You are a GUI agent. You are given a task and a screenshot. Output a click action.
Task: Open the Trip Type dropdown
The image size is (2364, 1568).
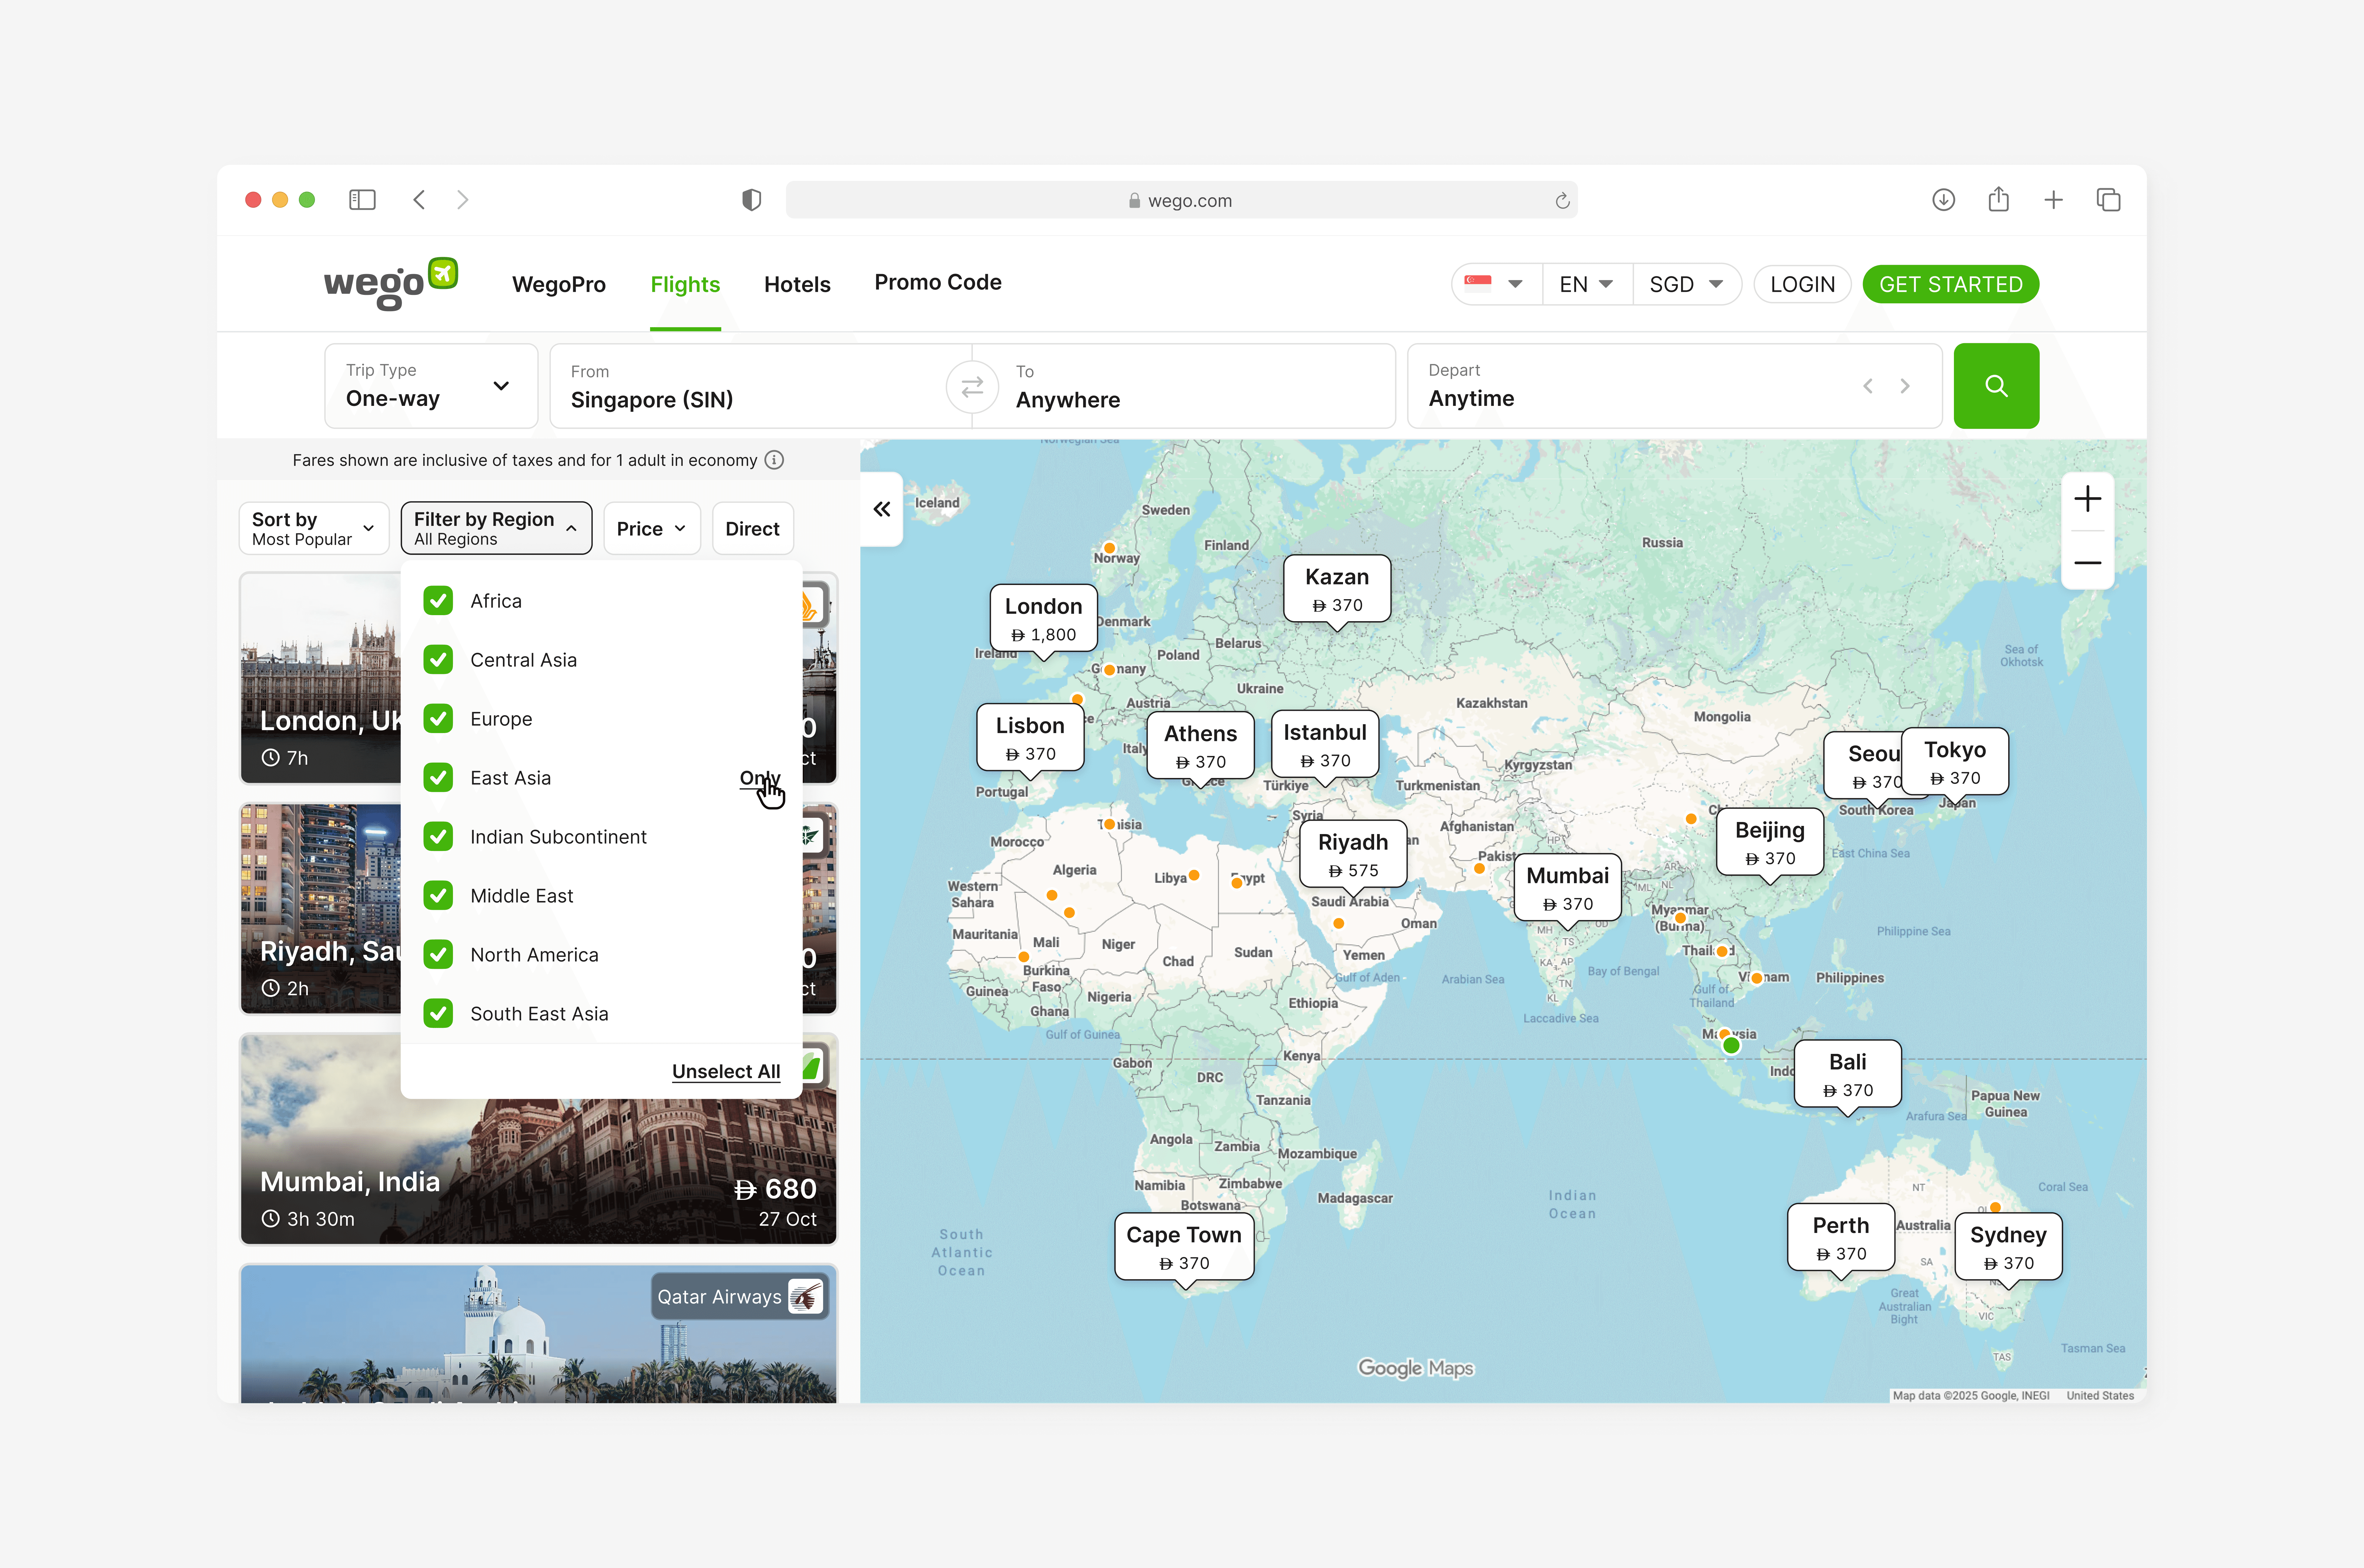(431, 386)
